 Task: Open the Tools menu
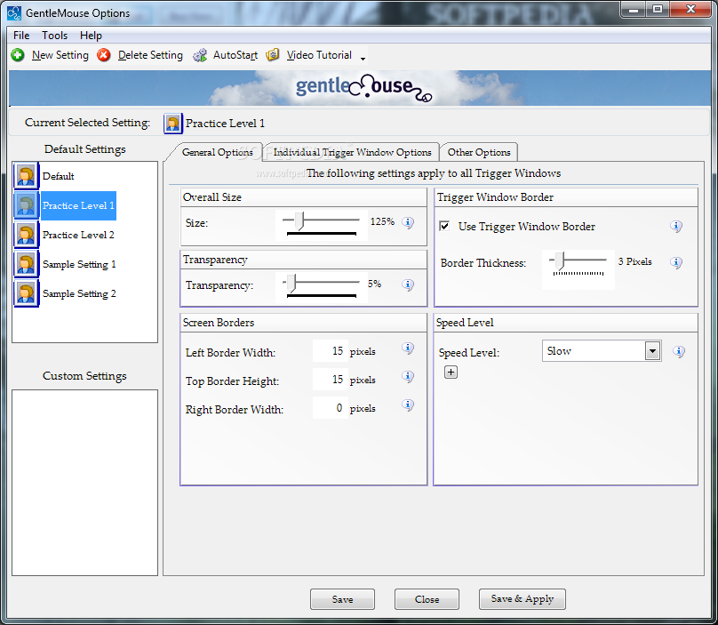point(54,36)
